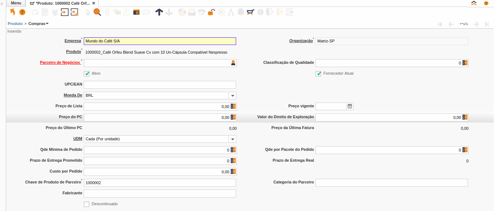Expand the UDM dropdown

232,139
